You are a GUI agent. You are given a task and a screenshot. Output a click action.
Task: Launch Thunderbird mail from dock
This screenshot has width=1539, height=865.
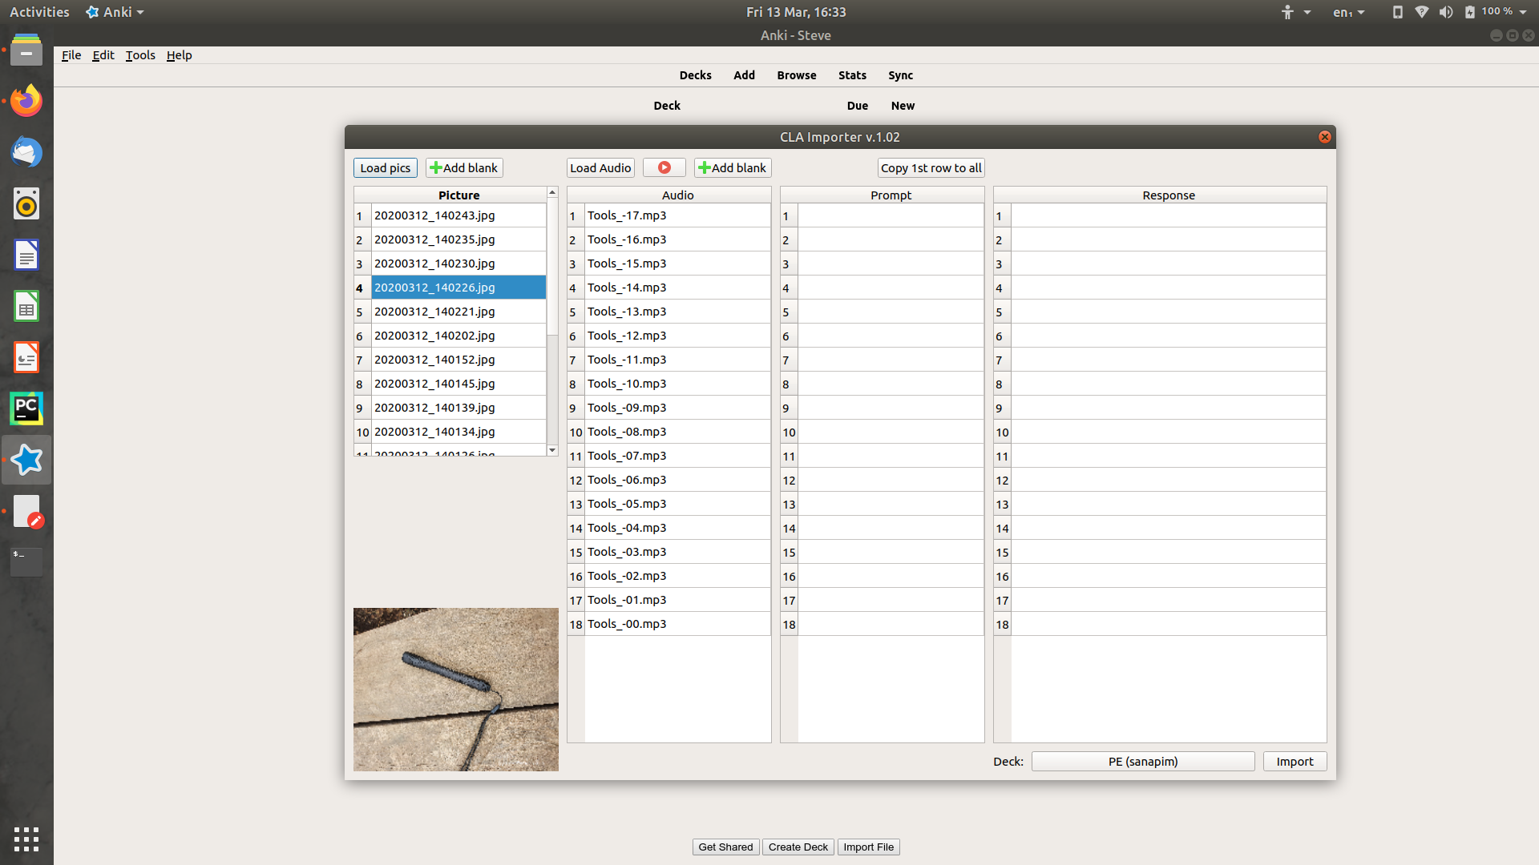coord(26,152)
